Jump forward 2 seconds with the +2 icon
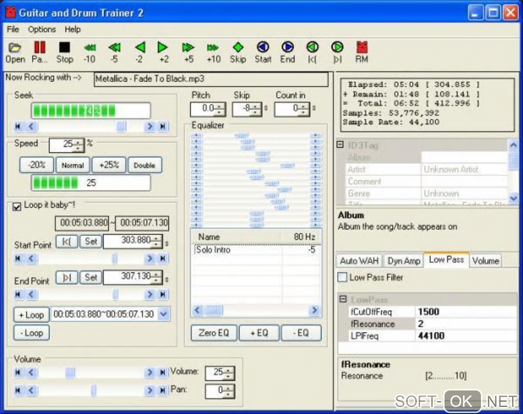This screenshot has height=414, width=523. click(164, 52)
